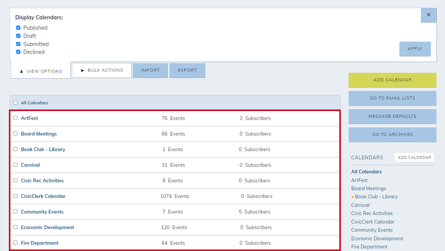Uncheck the Submitted display option
The image size is (445, 251).
coord(18,44)
